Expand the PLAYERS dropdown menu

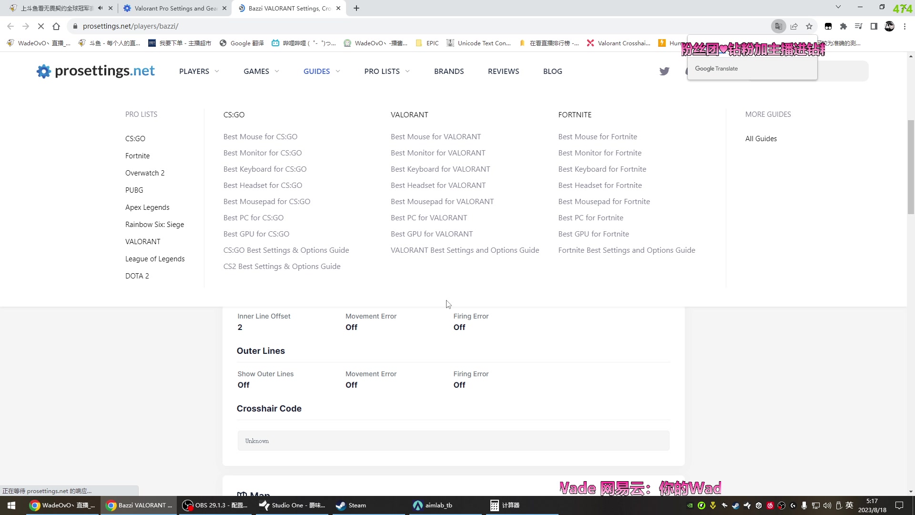coord(199,72)
